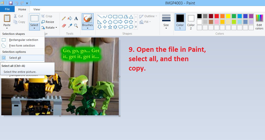Choose the Five-point star shape

[x=110, y=27]
